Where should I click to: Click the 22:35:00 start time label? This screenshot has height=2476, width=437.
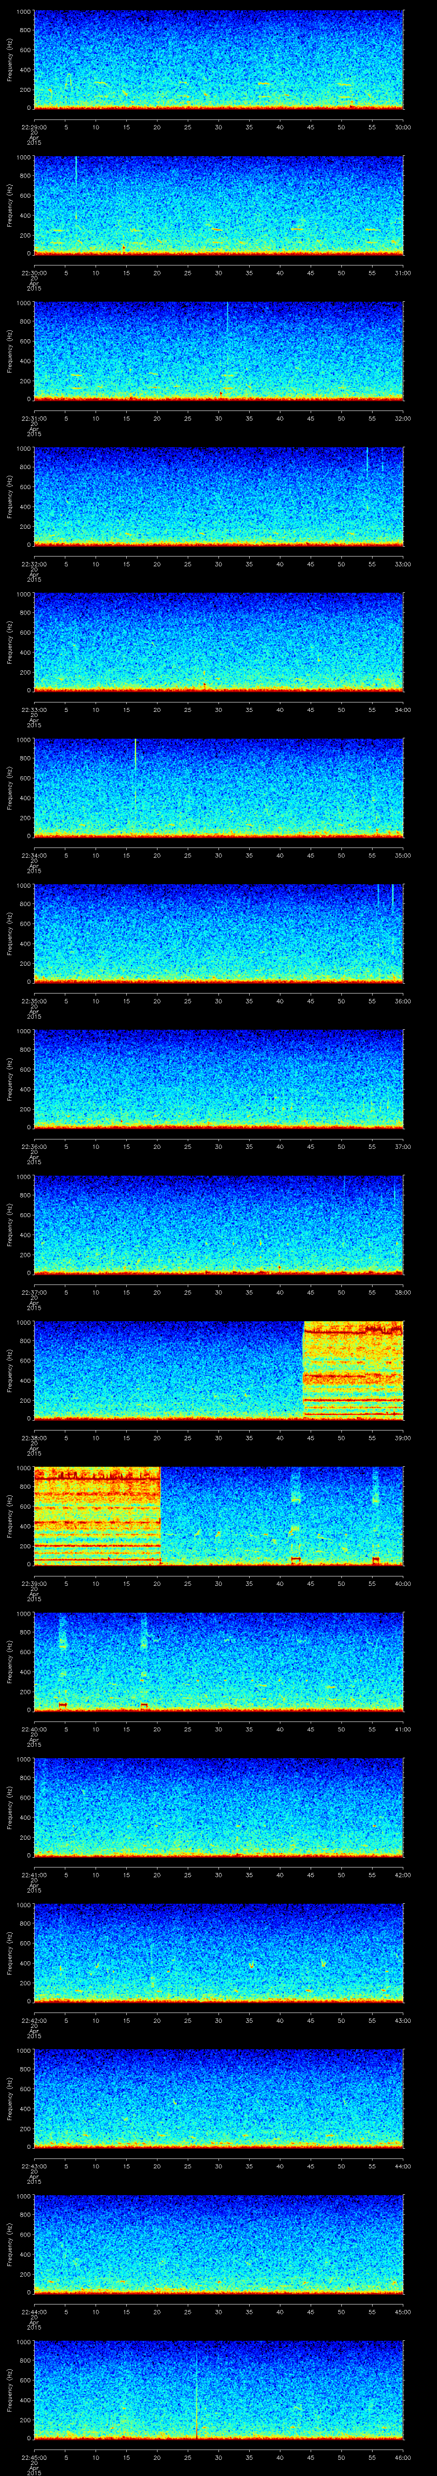(34, 1001)
